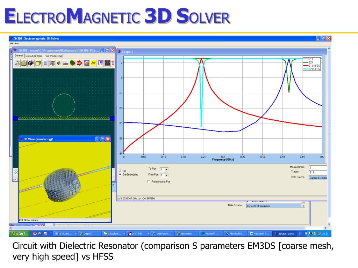Click the Frequency [GHz] axis label
Screen dimensions: 358x268
223,159
